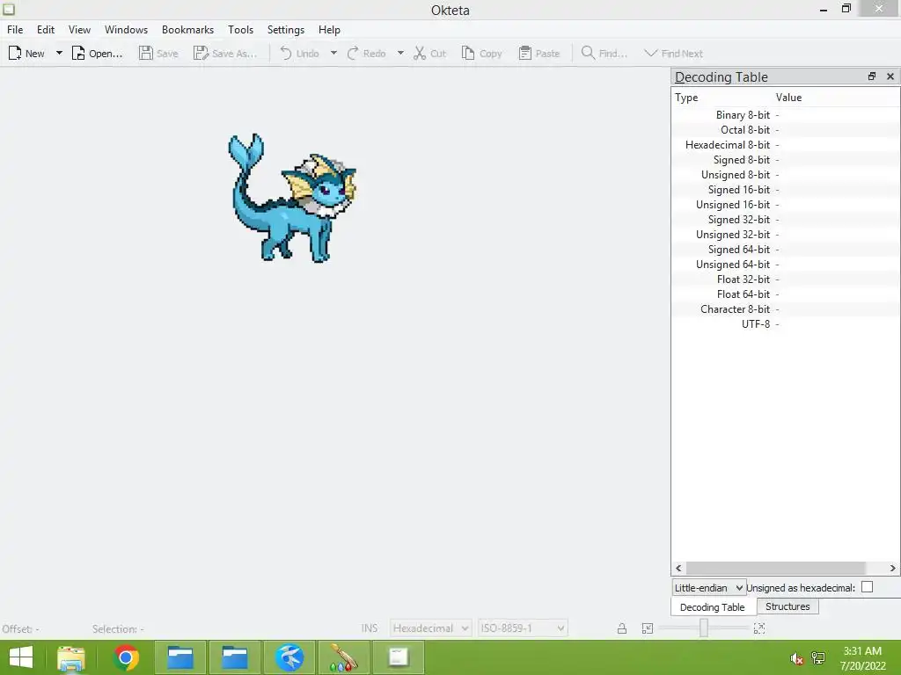The width and height of the screenshot is (901, 675).
Task: Select the UTF-8 row
Action: 786,323
